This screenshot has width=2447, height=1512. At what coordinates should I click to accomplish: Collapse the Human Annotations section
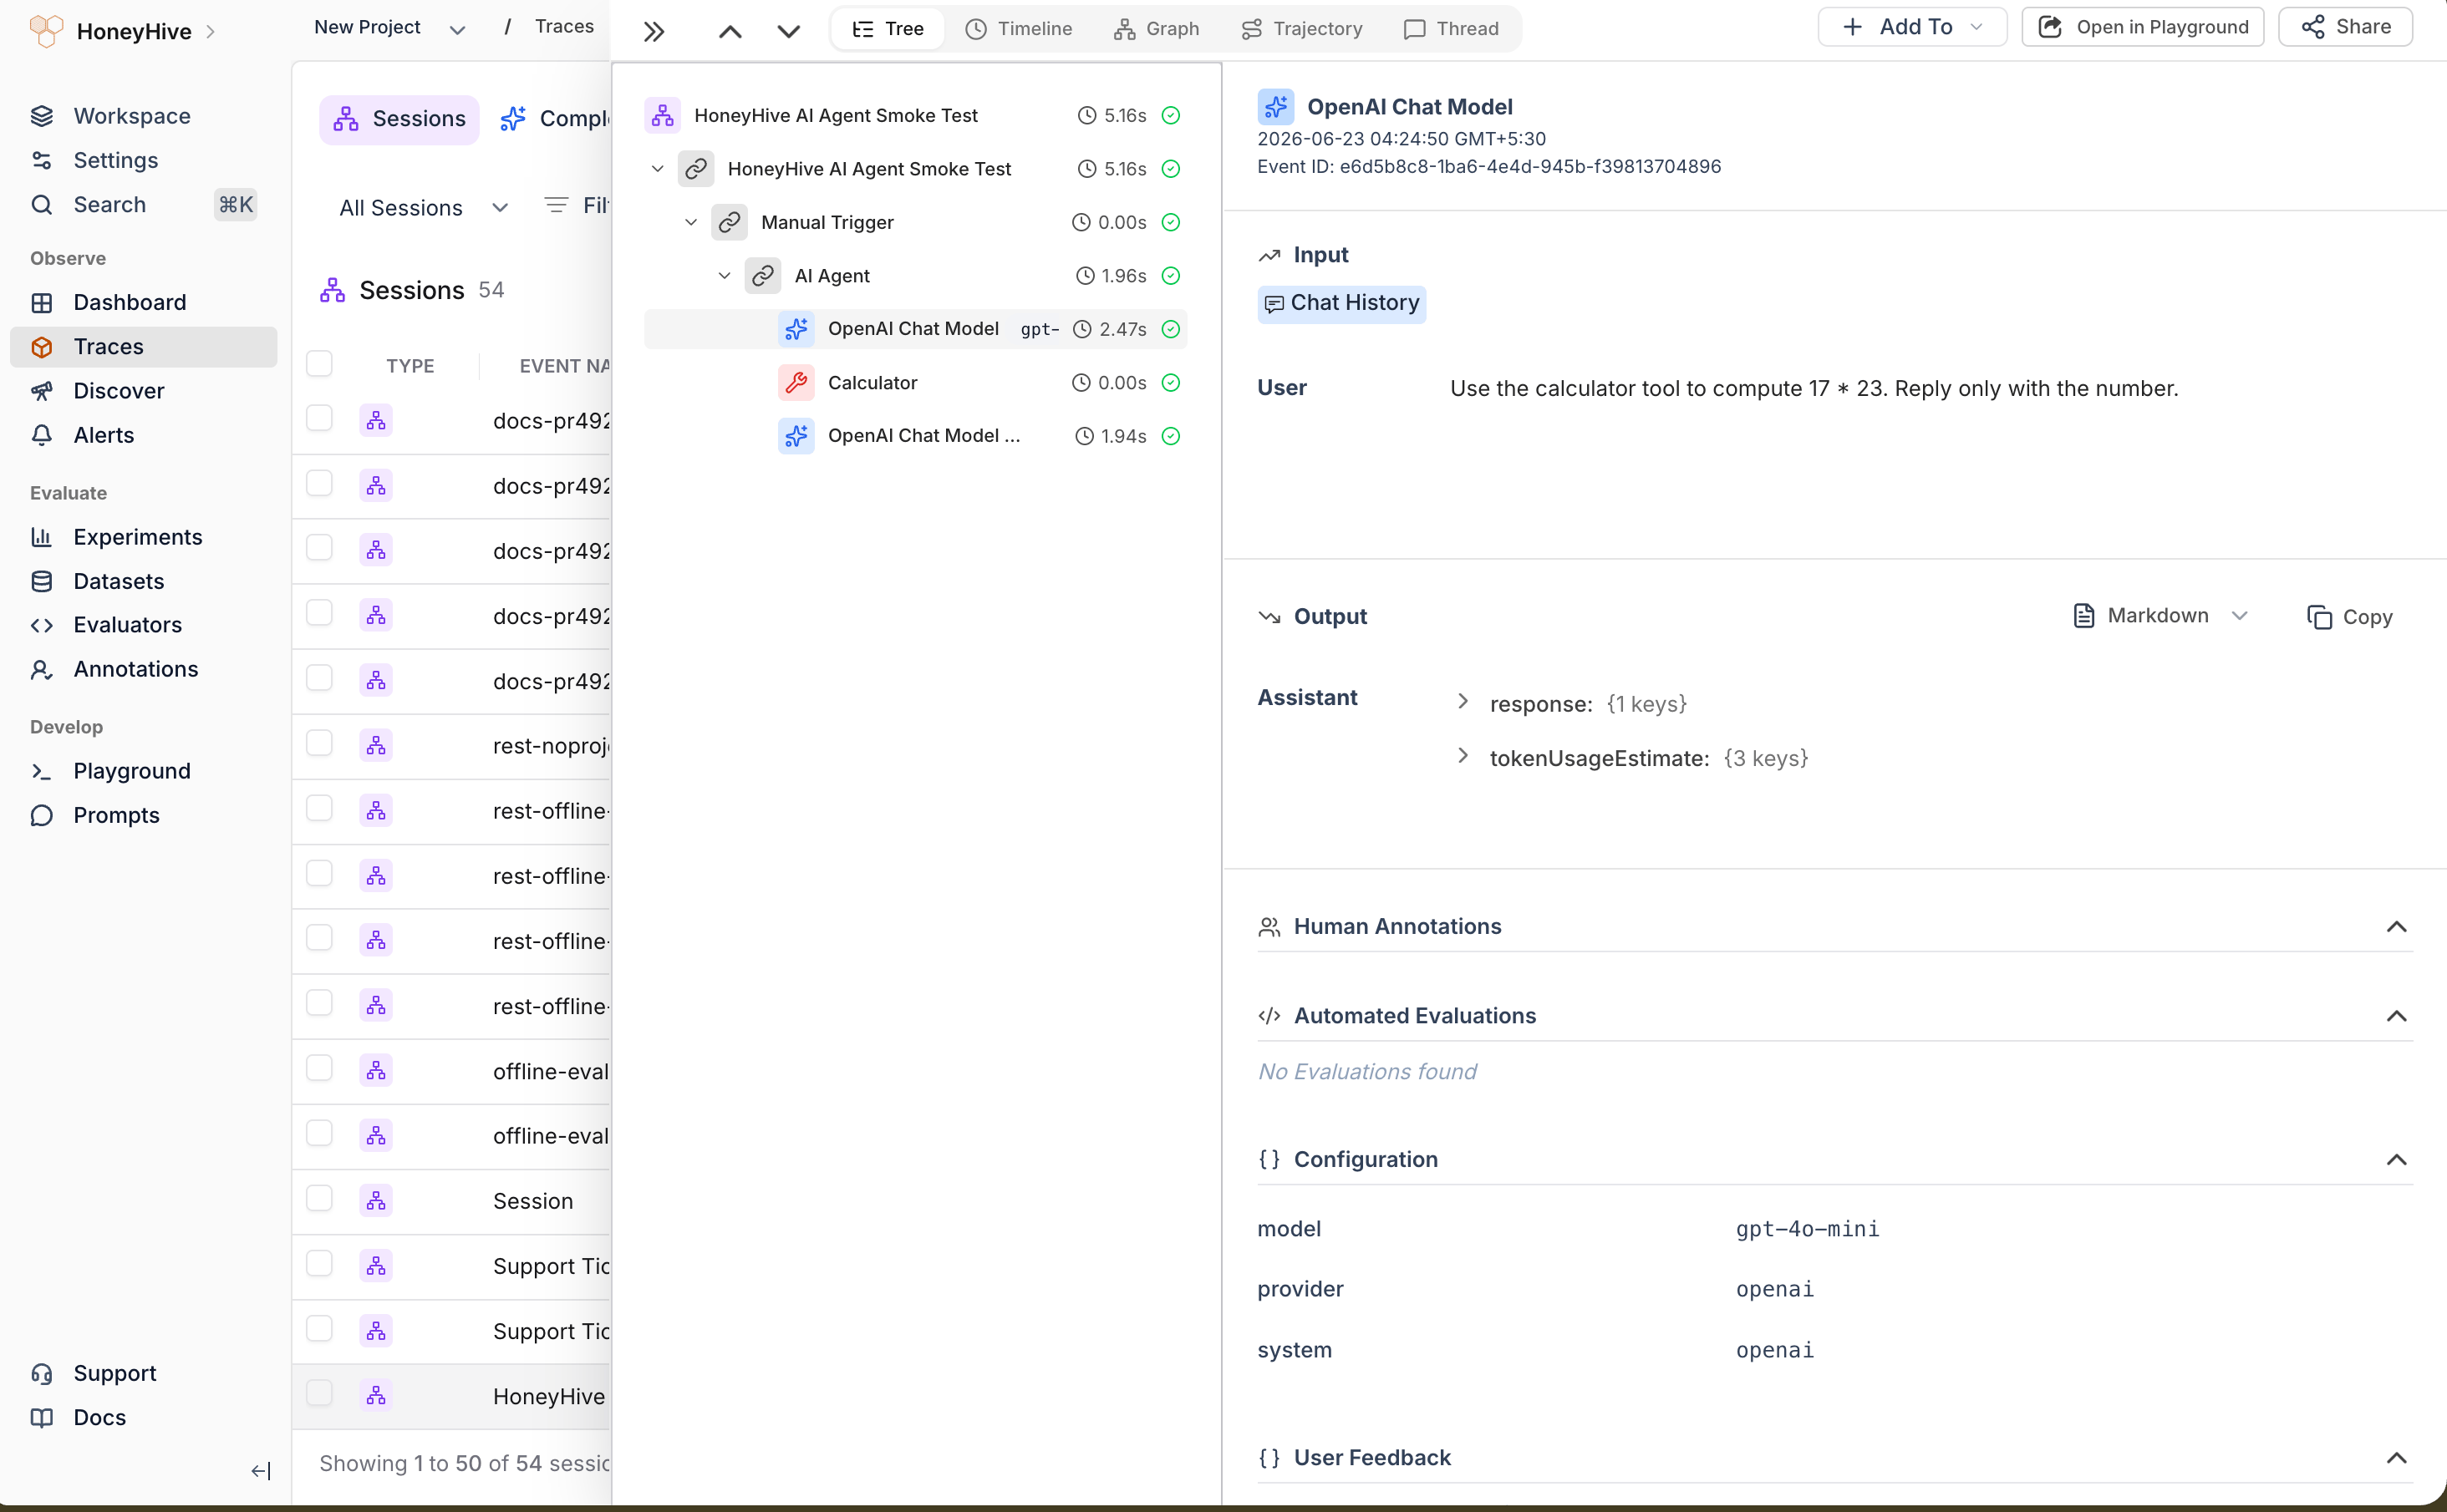(x=2397, y=927)
